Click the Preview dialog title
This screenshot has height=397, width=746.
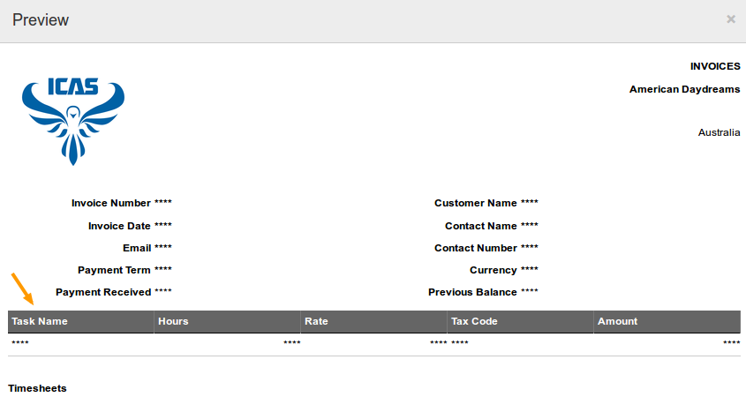[x=41, y=20]
